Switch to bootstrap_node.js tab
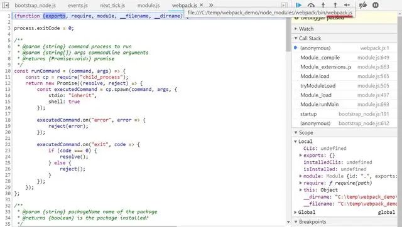The height and width of the screenshot is (227, 402). coord(35,5)
